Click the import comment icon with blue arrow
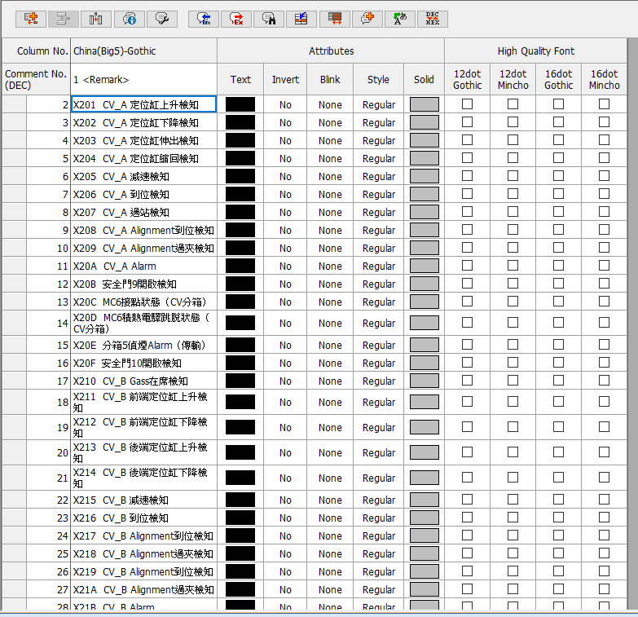The width and height of the screenshot is (638, 617). pyautogui.click(x=204, y=18)
